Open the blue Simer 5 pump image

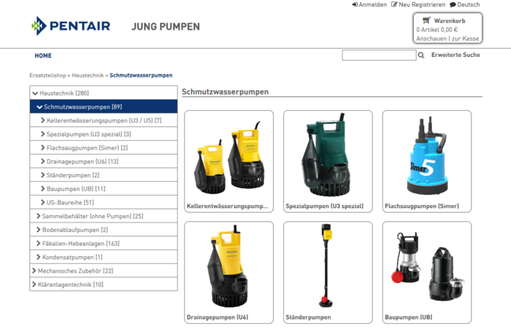pos(426,156)
